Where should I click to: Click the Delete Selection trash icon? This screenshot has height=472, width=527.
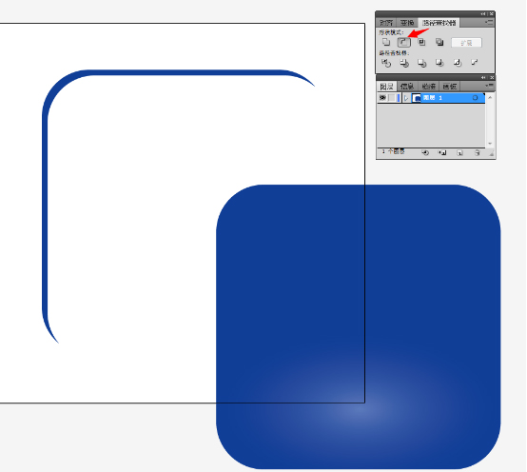[x=477, y=153]
